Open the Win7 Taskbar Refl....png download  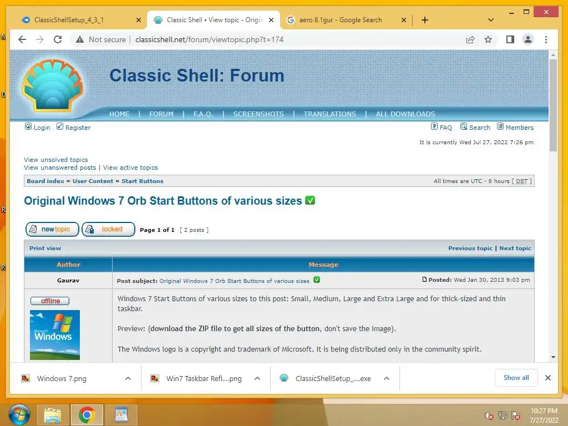tap(204, 378)
